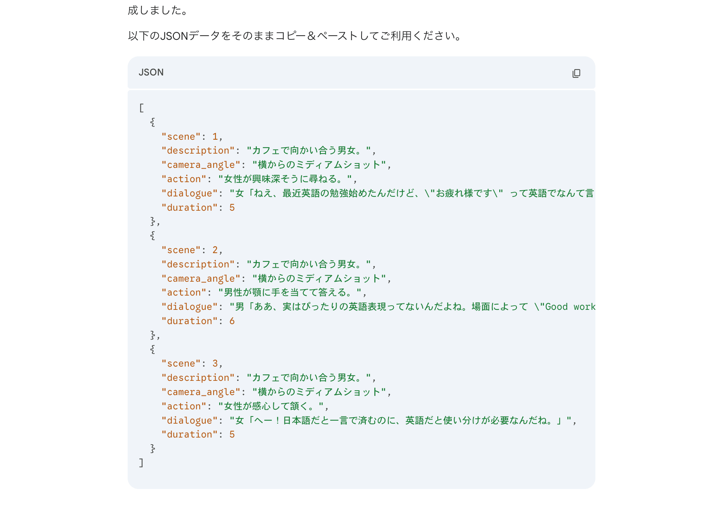Viewport: 702px width, 507px height.
Task: Click the "scene": 1 line
Action: click(x=192, y=137)
